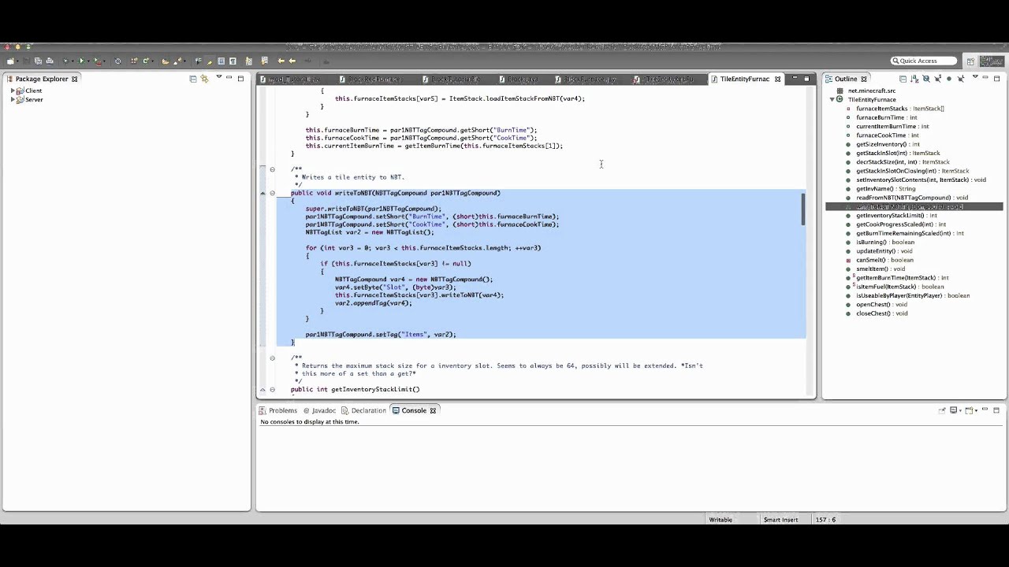1009x567 pixels.
Task: Click the Quick Access search field
Action: (923, 61)
